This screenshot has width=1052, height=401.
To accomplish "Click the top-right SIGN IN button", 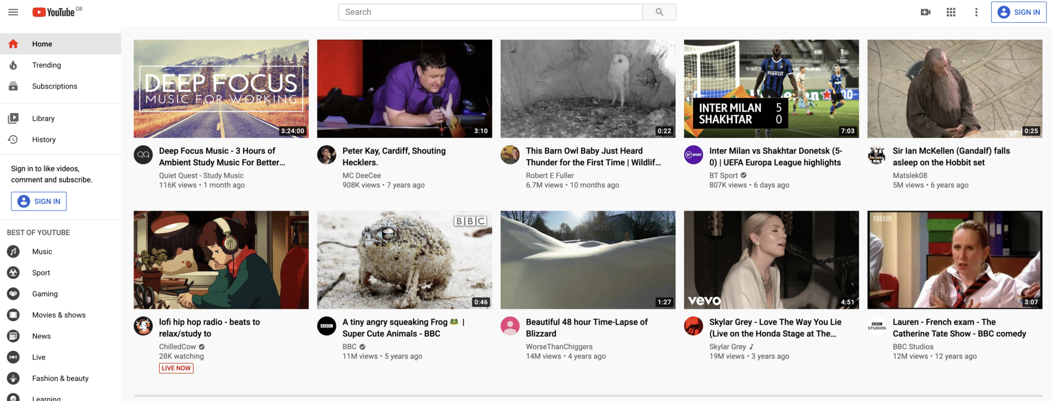I will (1019, 12).
